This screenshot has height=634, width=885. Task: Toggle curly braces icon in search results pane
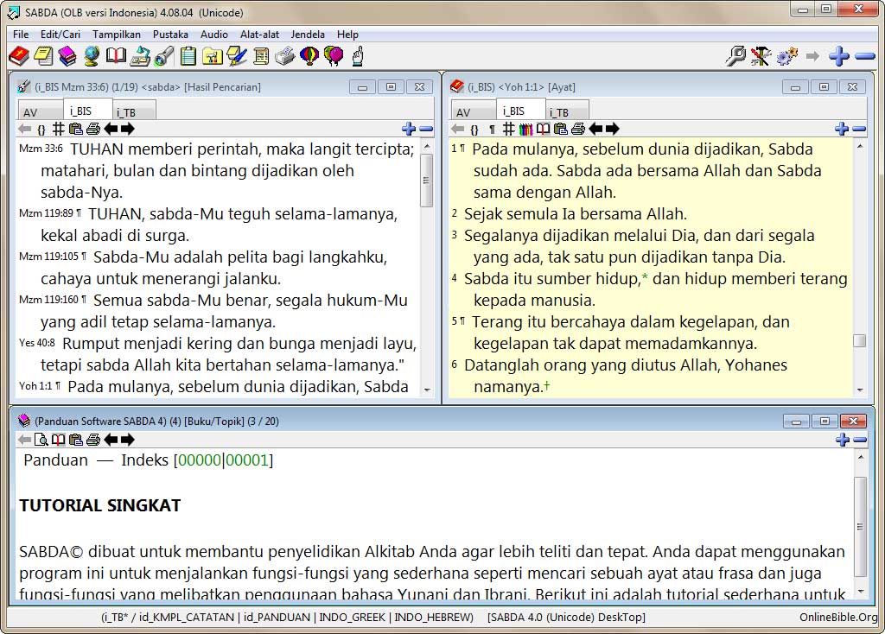pyautogui.click(x=41, y=130)
